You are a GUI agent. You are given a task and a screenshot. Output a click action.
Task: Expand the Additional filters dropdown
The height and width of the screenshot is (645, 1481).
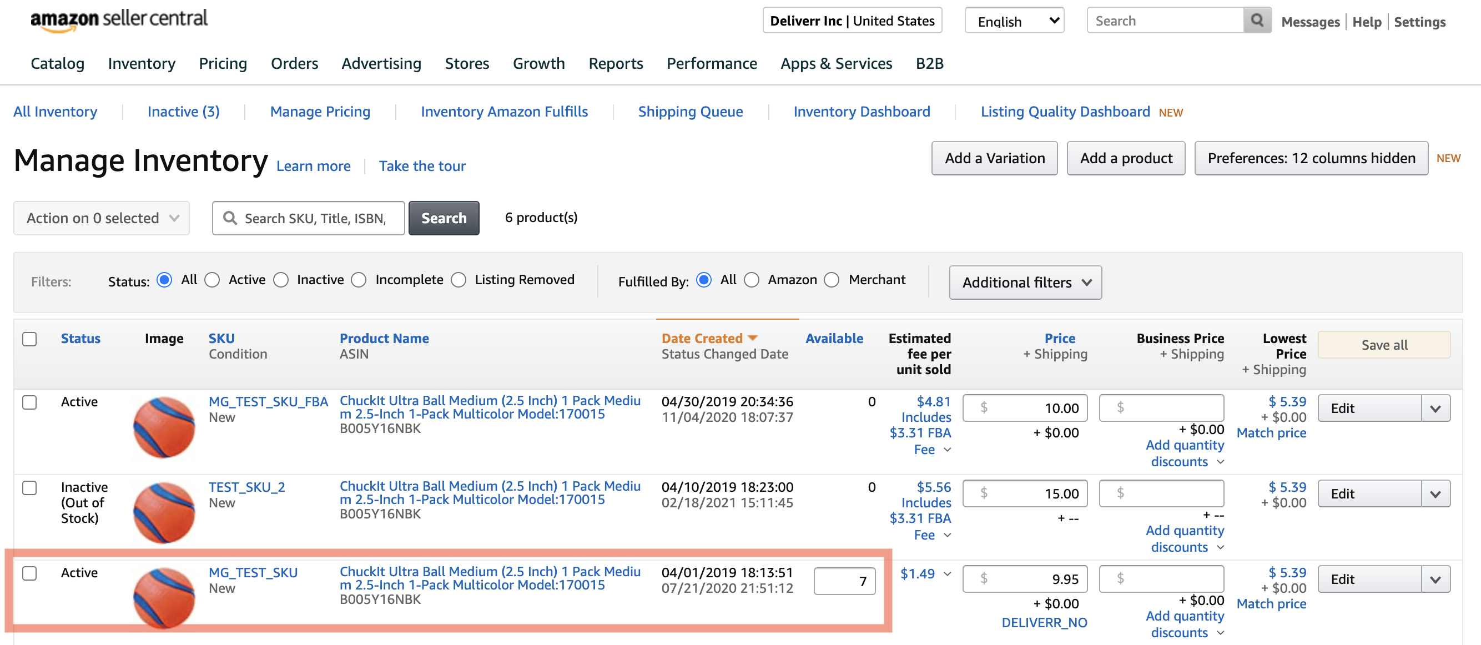coord(1025,283)
